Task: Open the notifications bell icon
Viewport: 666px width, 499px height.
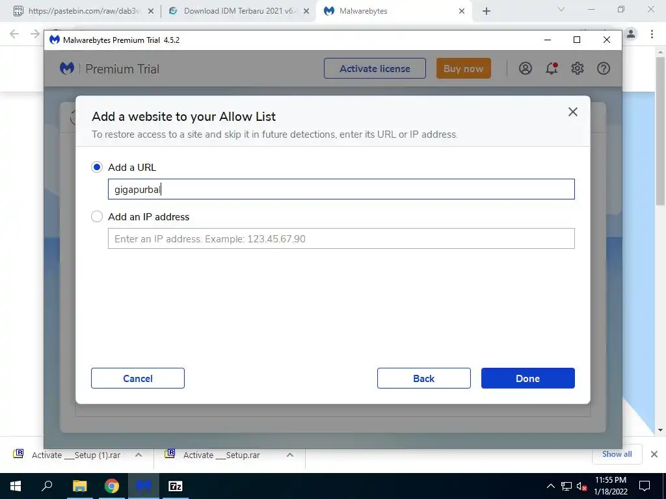Action: [552, 68]
